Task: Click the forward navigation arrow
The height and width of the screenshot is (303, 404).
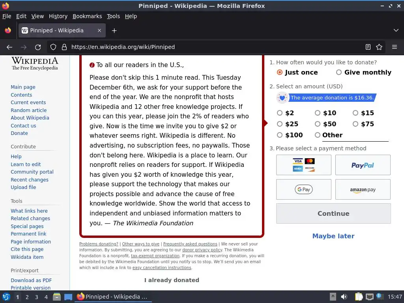Action: (x=24, y=47)
